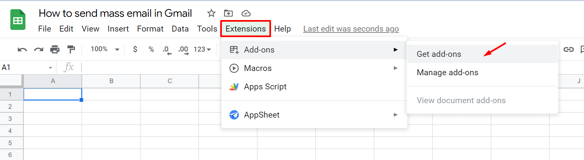Click the insert link icon
This screenshot has height=160, width=584.
pos(568,50)
